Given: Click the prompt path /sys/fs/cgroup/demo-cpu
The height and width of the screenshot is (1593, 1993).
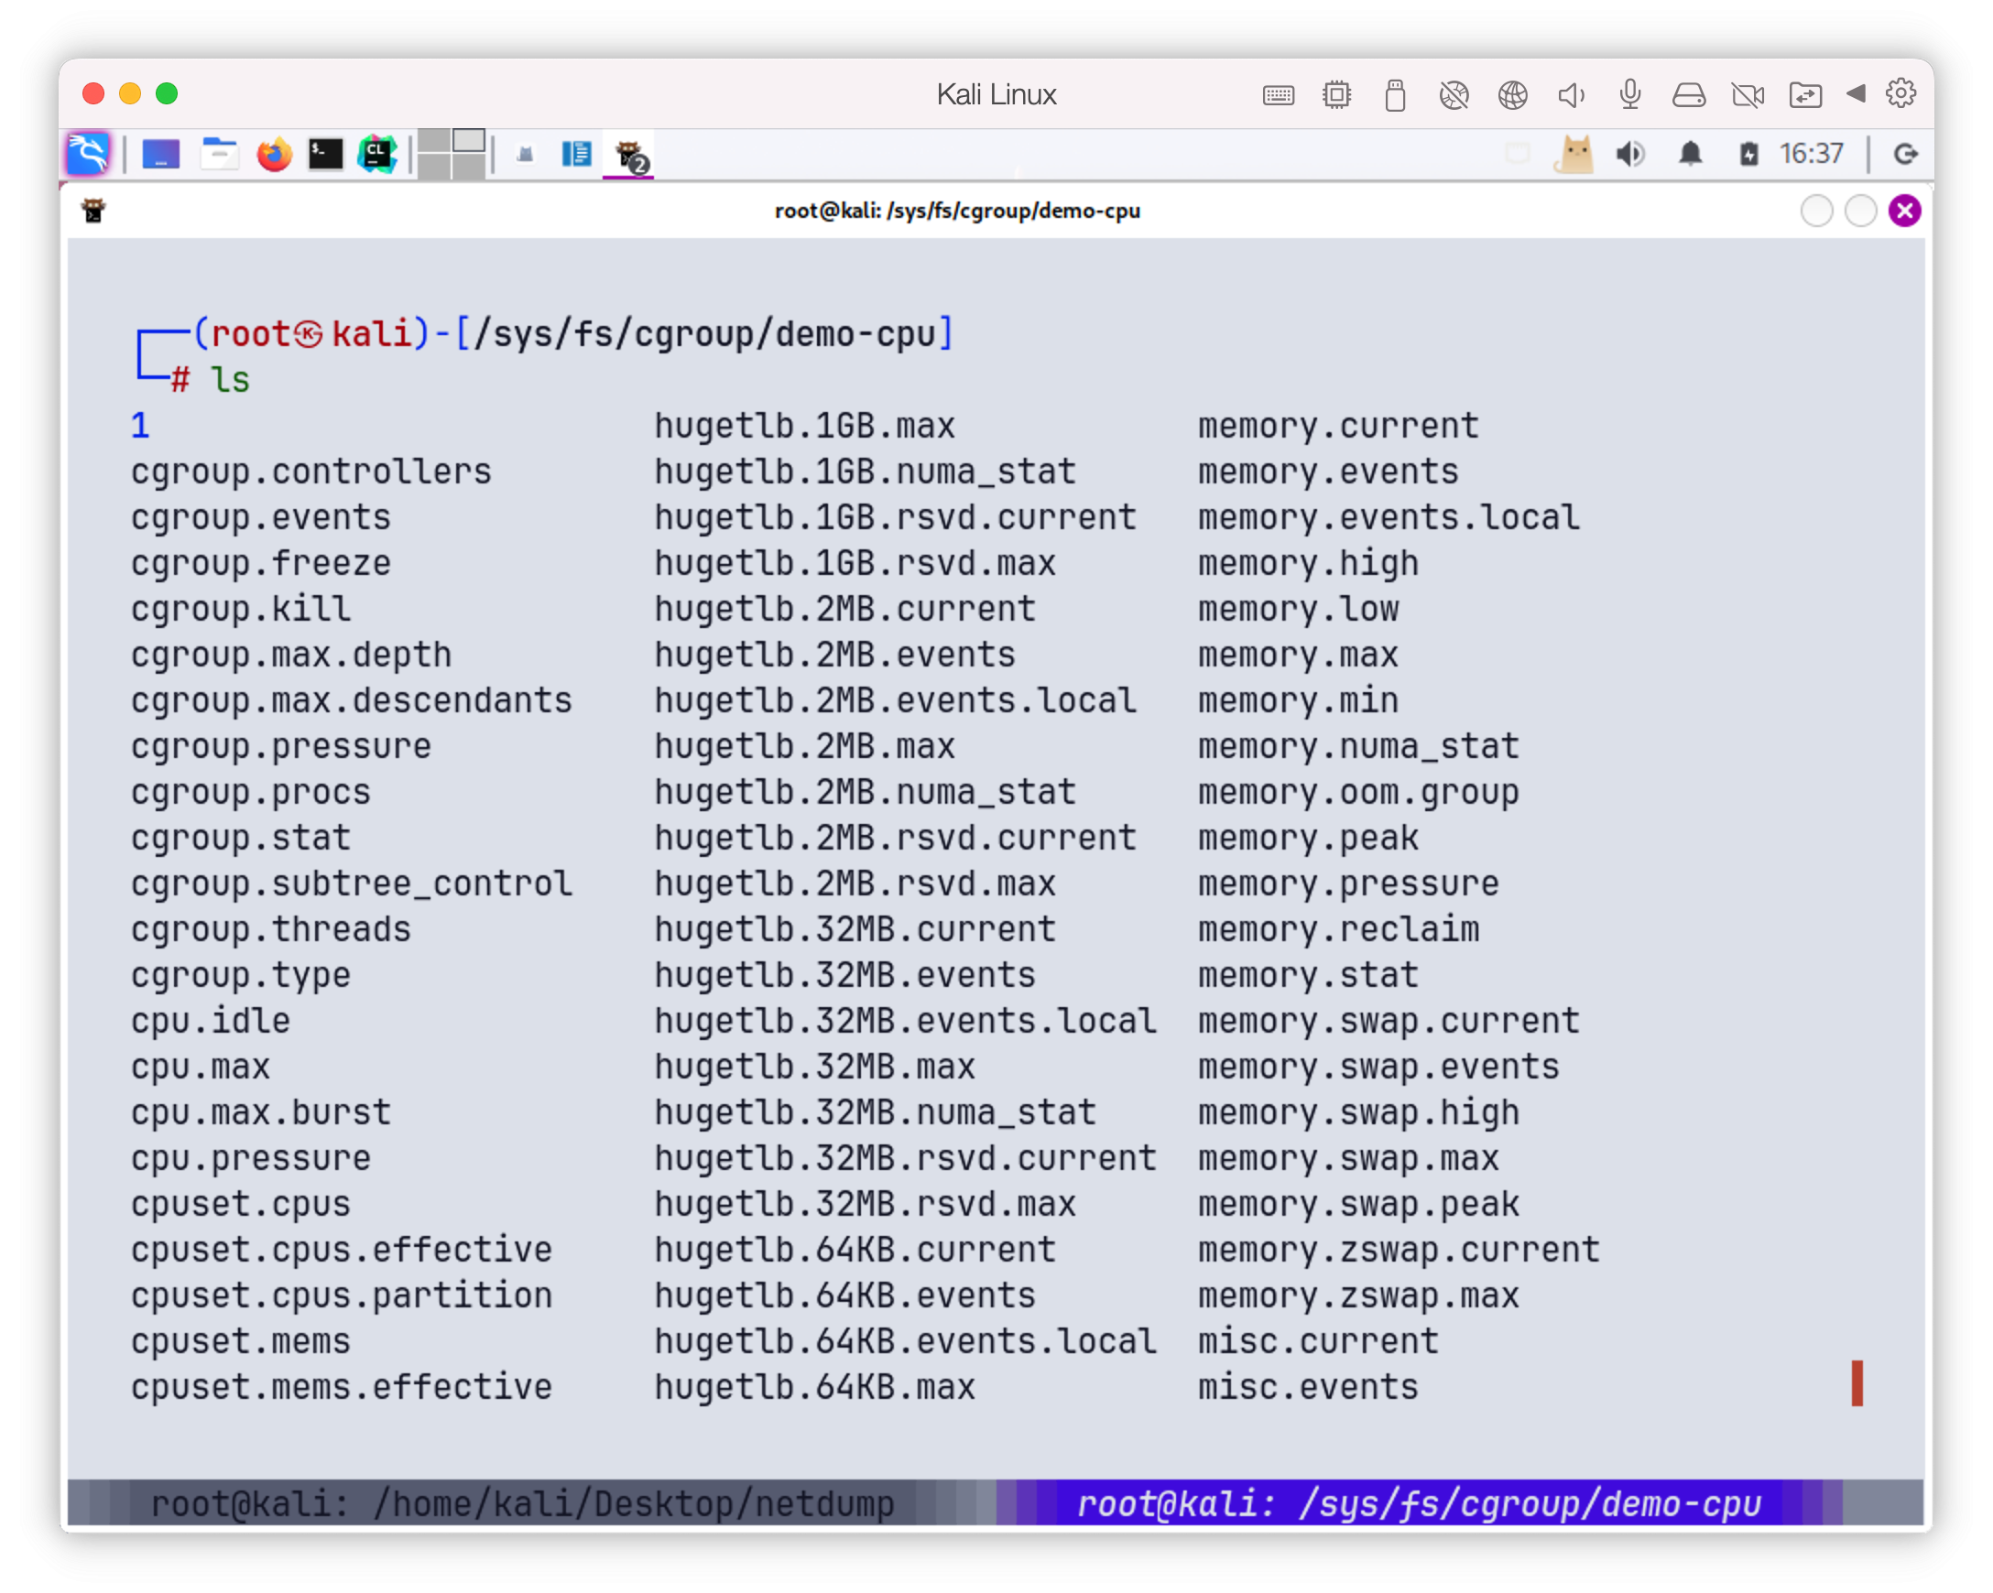Looking at the screenshot, I should tap(704, 334).
